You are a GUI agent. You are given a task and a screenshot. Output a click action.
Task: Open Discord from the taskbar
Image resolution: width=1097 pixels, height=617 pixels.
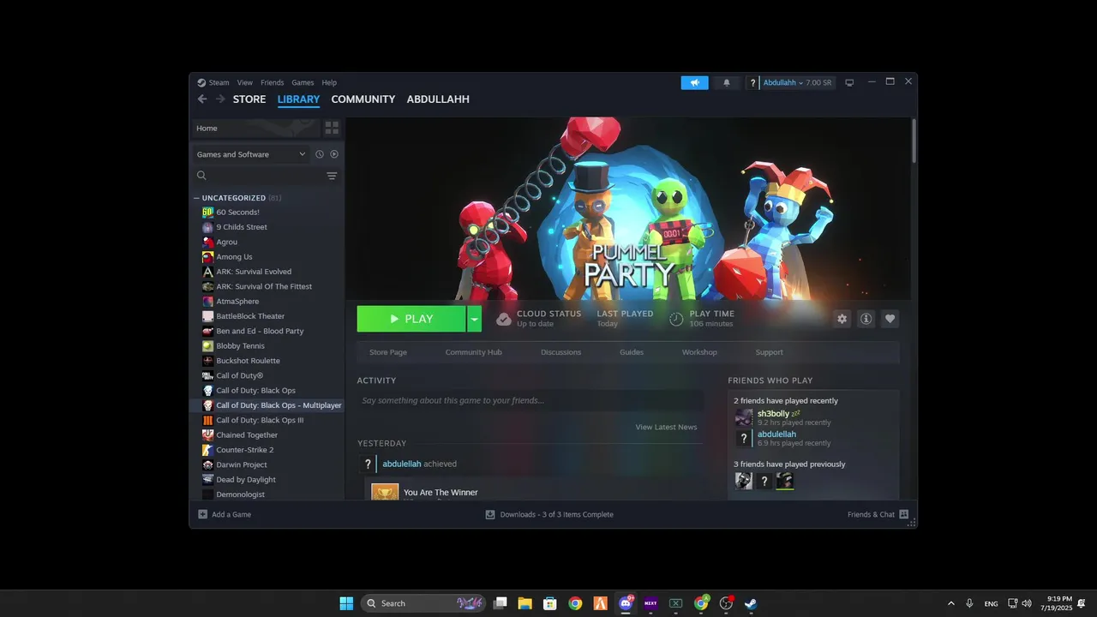[626, 603]
